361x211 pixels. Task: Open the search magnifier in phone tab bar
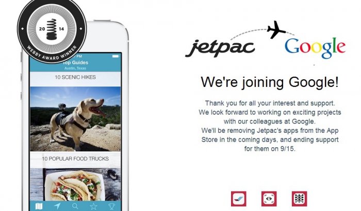click(75, 206)
